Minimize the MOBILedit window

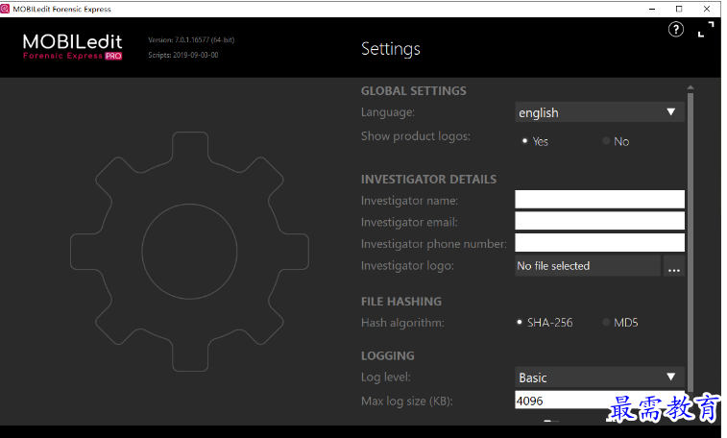click(651, 9)
